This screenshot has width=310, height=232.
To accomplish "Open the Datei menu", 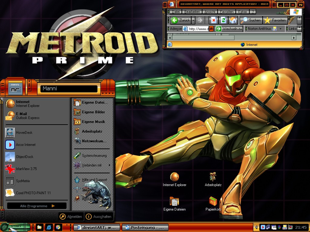I will coord(176,12).
